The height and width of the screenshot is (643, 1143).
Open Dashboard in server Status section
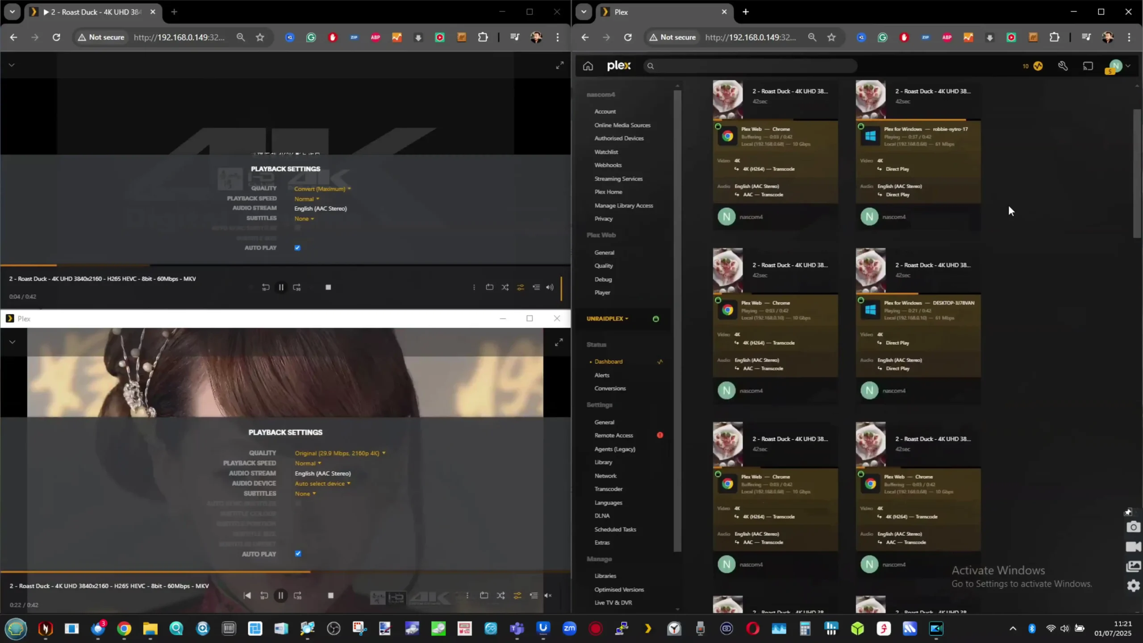(x=608, y=362)
